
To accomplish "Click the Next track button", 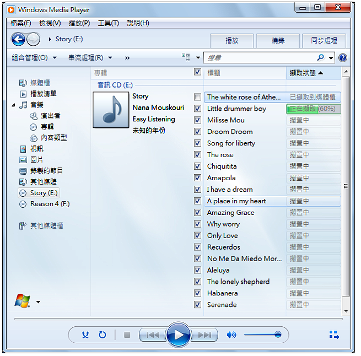I will tap(204, 335).
